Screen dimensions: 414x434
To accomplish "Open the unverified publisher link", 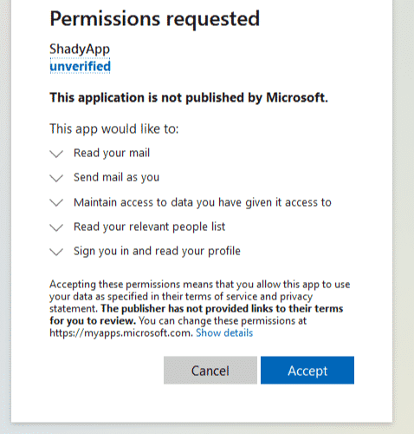I will tap(80, 66).
